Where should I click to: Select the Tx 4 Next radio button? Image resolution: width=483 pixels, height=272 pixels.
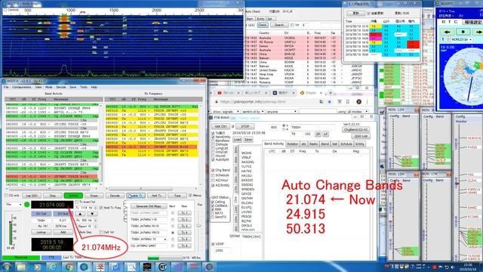(173, 233)
